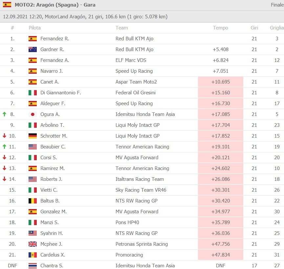Image resolution: width=284 pixels, height=269 pixels.
Task: Click the British flag next to Mcphee J.
Action: click(x=33, y=244)
